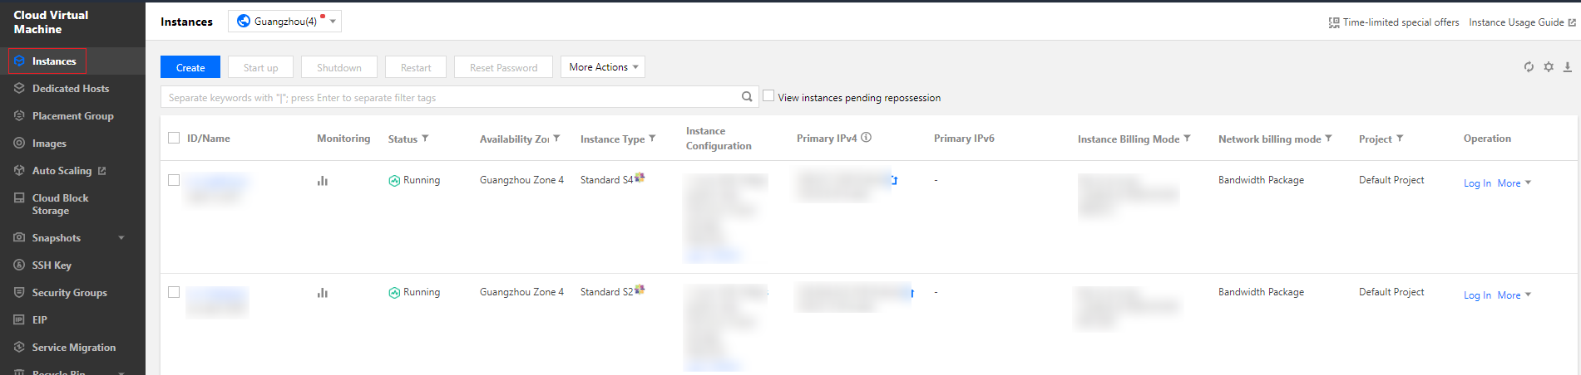Focus the instance keyword search field
The width and height of the screenshot is (1581, 375).
pos(449,98)
